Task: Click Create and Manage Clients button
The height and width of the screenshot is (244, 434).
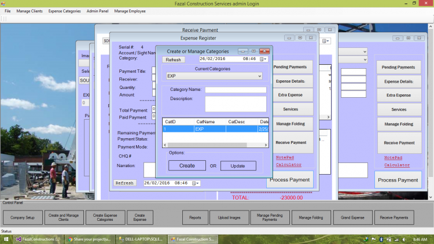Action: point(64,218)
